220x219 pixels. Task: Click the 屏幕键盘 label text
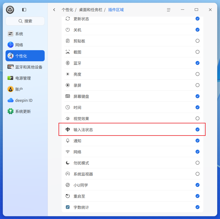coord(81,96)
